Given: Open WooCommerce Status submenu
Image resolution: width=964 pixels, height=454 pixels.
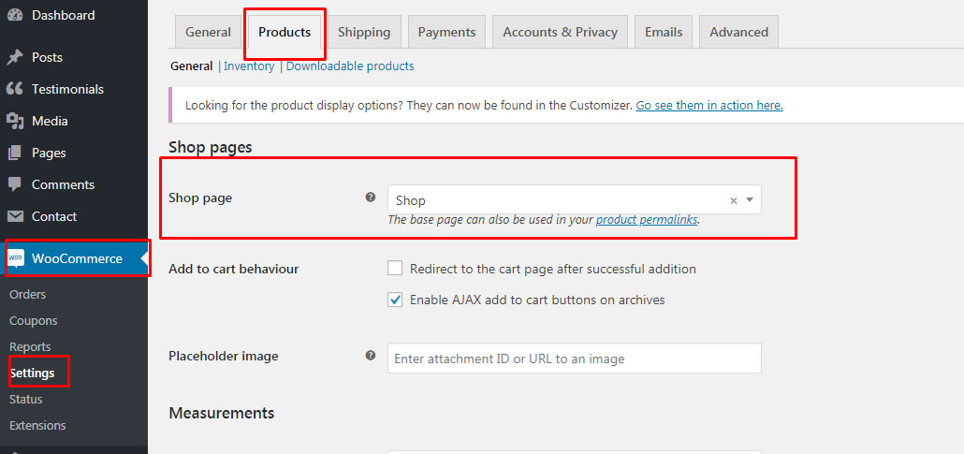Looking at the screenshot, I should tap(26, 400).
